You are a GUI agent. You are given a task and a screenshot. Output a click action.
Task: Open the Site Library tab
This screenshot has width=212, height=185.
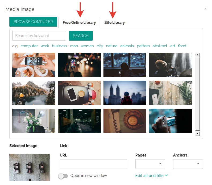point(114,23)
